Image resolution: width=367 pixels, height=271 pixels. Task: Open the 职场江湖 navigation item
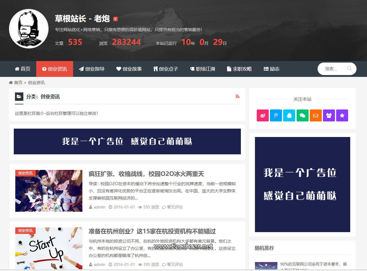(203, 69)
